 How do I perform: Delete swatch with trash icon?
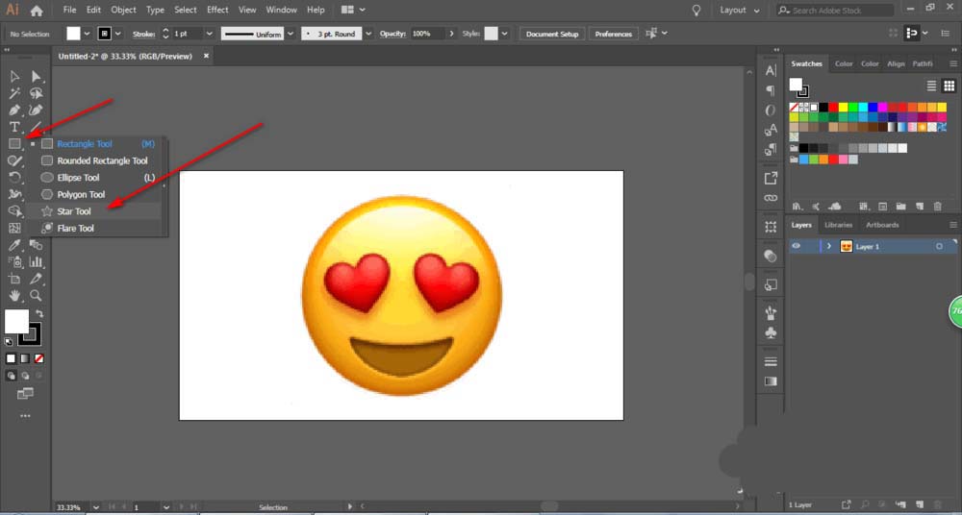click(x=937, y=207)
